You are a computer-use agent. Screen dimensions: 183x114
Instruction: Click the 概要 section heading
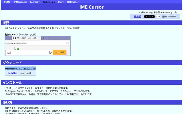click(91, 23)
